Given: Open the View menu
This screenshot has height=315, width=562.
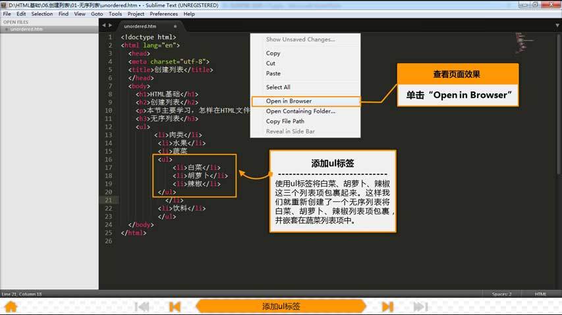Looking at the screenshot, I should [80, 14].
